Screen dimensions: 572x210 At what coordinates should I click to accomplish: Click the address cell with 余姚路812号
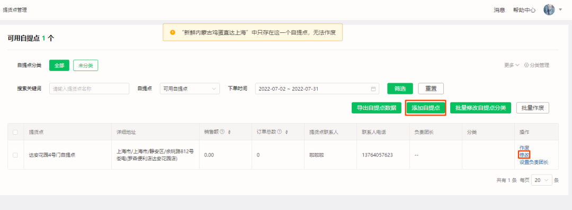click(155, 155)
